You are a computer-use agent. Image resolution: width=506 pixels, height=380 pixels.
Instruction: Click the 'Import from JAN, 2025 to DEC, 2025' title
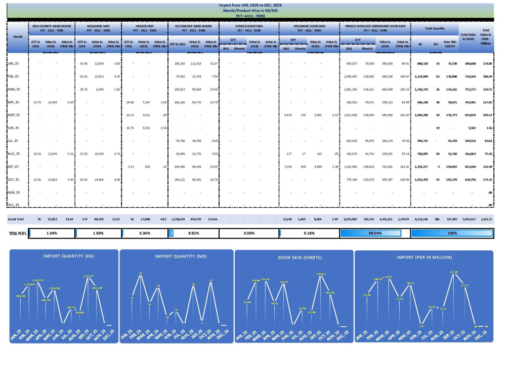(x=250, y=5)
